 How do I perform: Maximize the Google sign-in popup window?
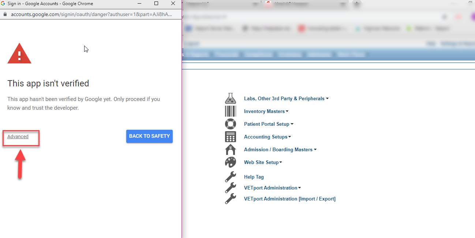pos(156,4)
